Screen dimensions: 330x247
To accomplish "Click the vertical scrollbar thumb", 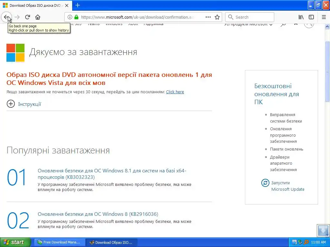I will (327, 71).
